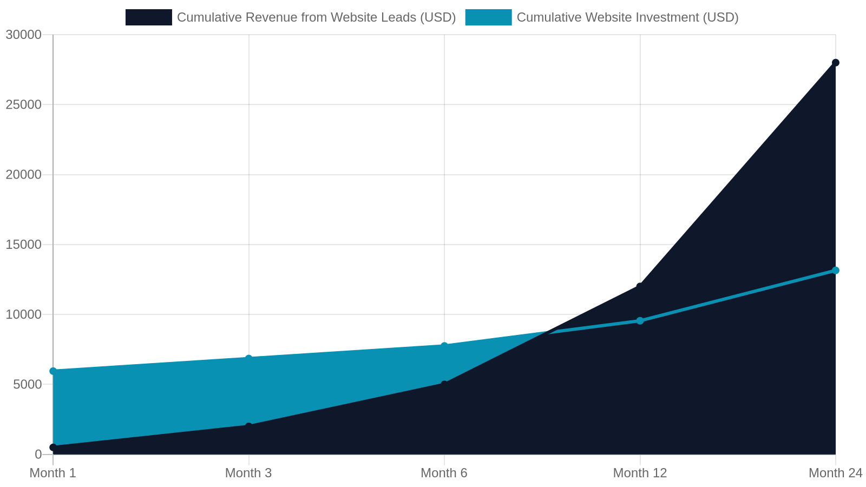Select the revenue data point at Month 1
Screen dimensions: 866x487
[x=53, y=447]
